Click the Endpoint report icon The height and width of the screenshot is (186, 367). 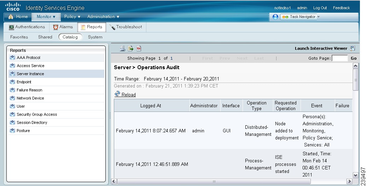pyautogui.click(x=13, y=82)
